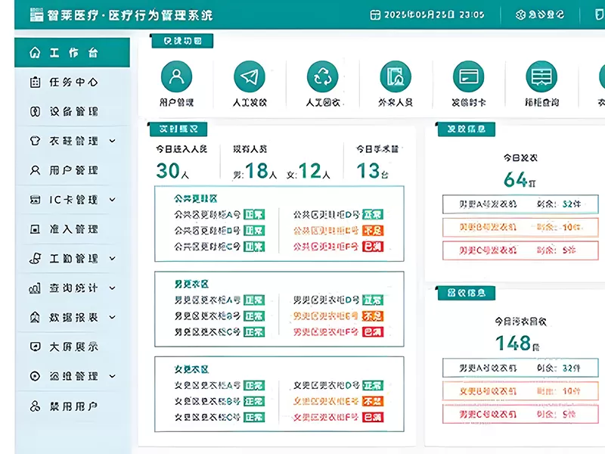Click the 设备管理 sidebar icon

(35, 111)
